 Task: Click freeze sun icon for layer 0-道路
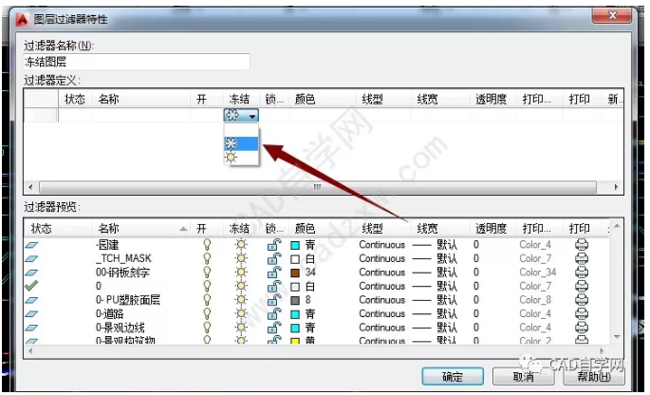pos(241,313)
